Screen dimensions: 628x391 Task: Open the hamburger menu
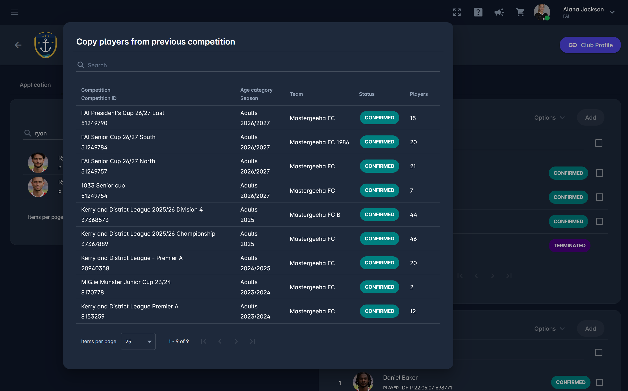[15, 12]
